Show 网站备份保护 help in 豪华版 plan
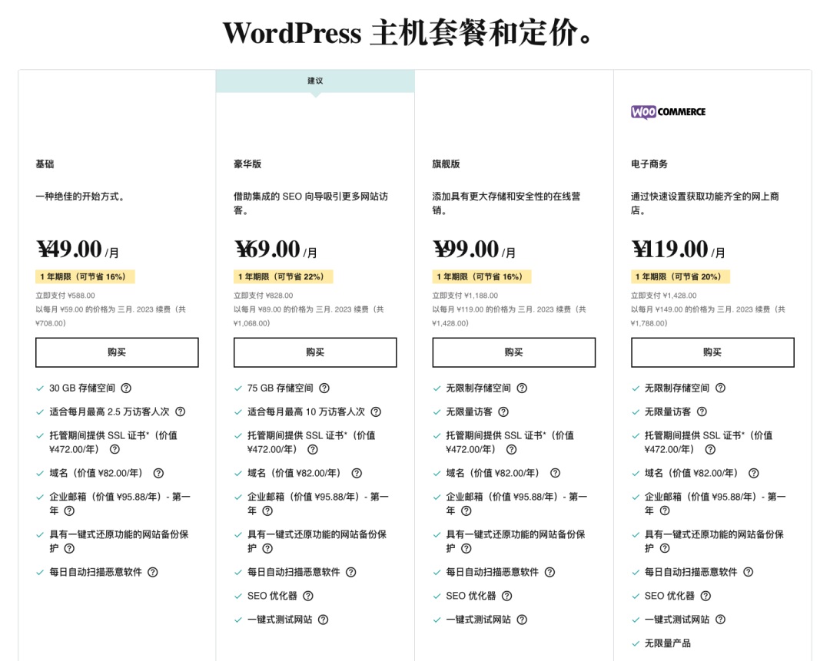The width and height of the screenshot is (830, 661). (x=268, y=548)
